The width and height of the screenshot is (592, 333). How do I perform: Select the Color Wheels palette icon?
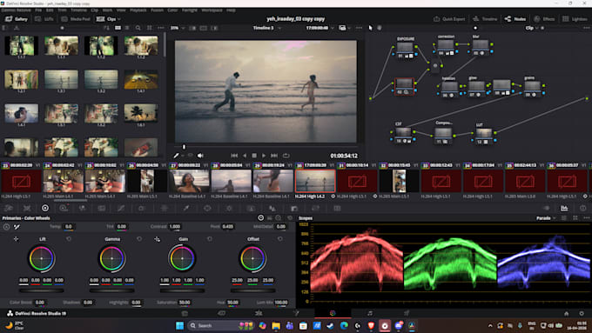[x=45, y=208]
